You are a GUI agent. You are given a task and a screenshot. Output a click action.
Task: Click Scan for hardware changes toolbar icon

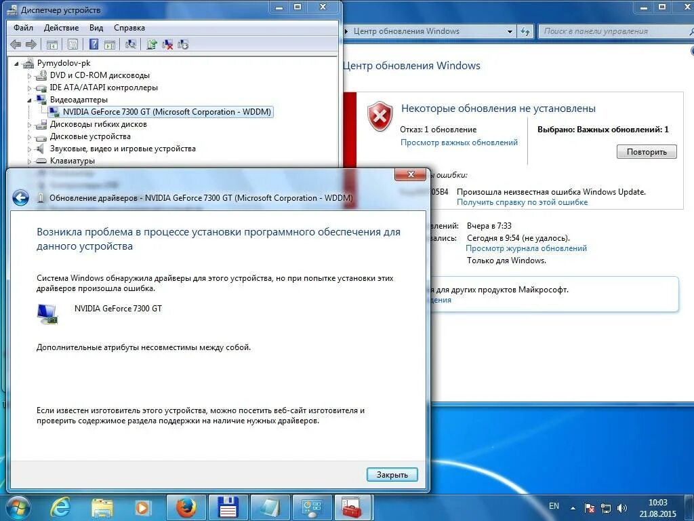pyautogui.click(x=131, y=44)
